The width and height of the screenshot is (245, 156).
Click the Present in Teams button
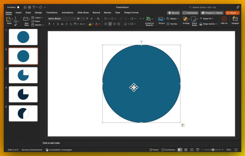(x=212, y=13)
